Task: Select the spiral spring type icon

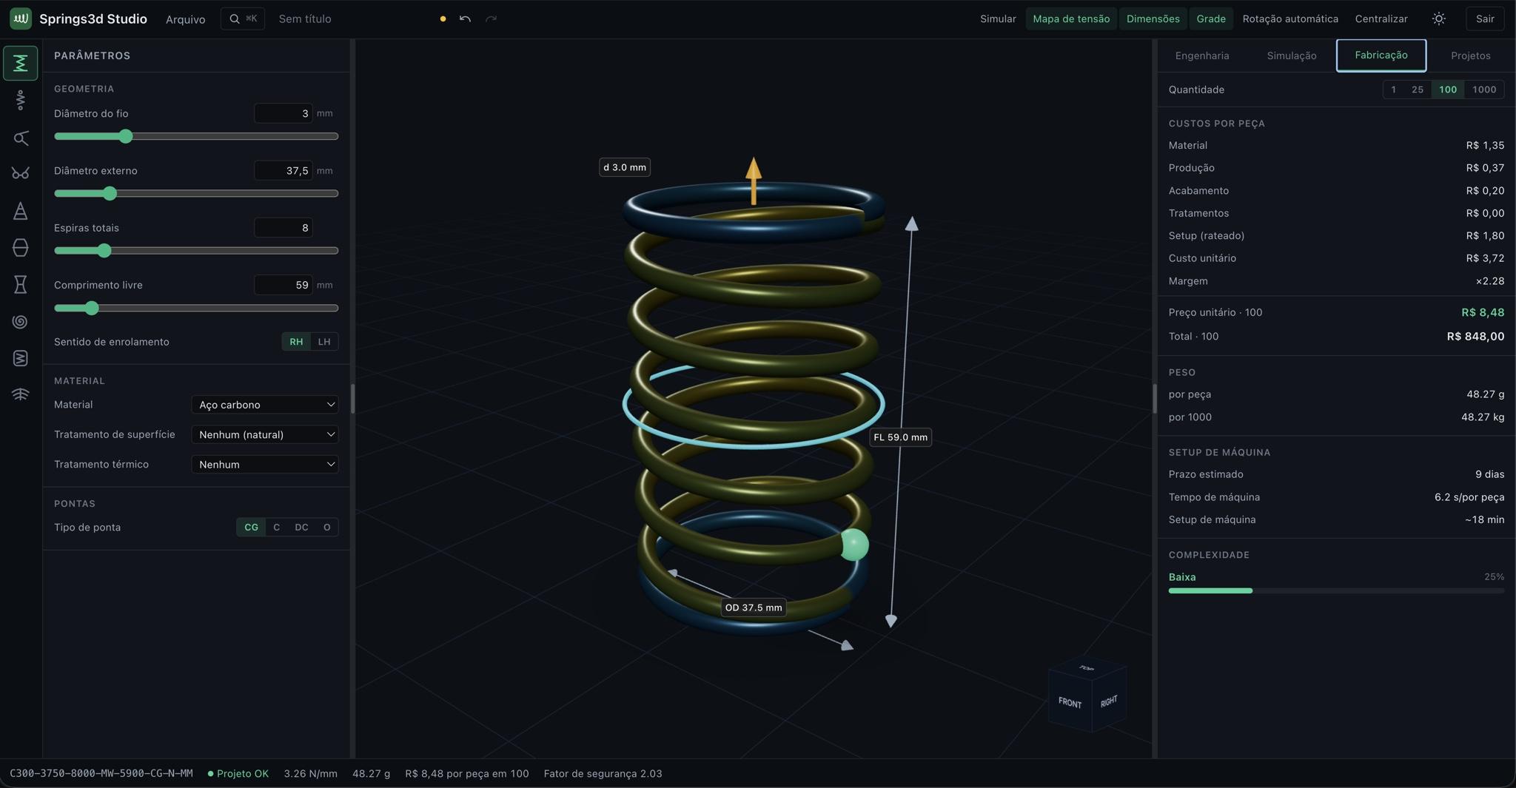Action: pos(21,321)
